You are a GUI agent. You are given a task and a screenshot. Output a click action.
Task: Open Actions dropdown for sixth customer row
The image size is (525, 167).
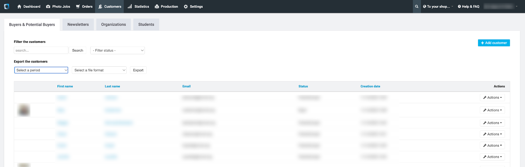click(492, 157)
